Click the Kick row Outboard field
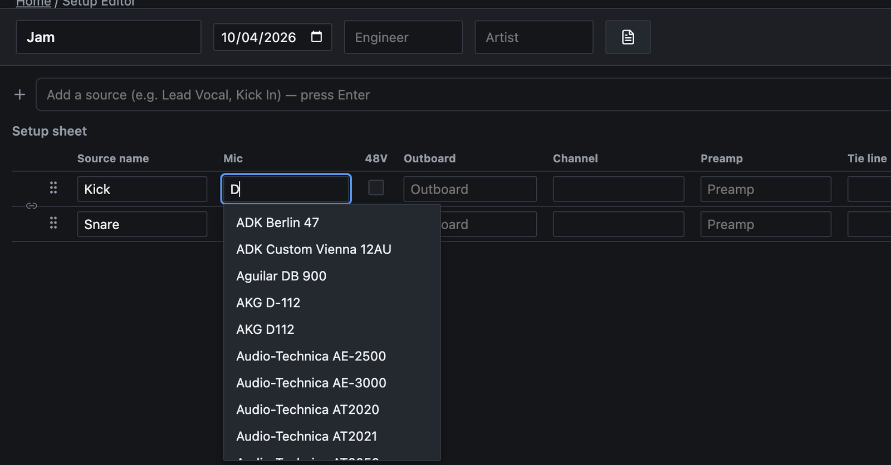This screenshot has width=891, height=465. (470, 189)
